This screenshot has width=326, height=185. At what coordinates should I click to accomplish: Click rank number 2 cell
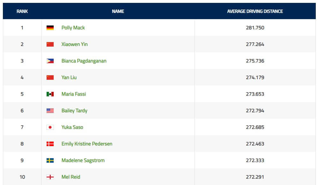[x=22, y=44]
